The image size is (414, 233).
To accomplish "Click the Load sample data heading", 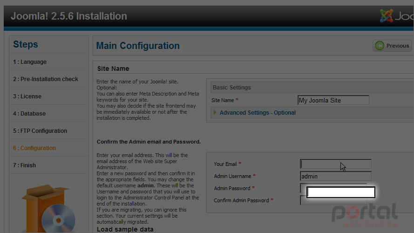I will 125,229.
